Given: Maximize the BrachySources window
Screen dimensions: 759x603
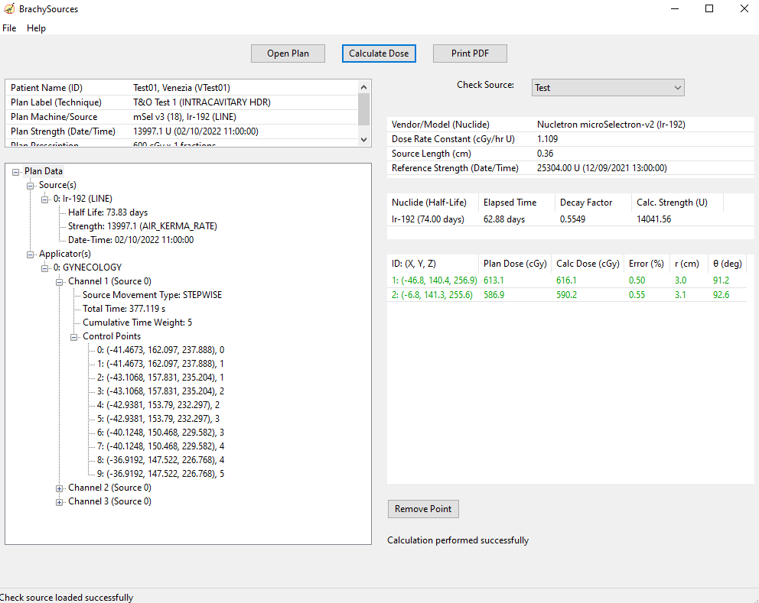Looking at the screenshot, I should [709, 8].
